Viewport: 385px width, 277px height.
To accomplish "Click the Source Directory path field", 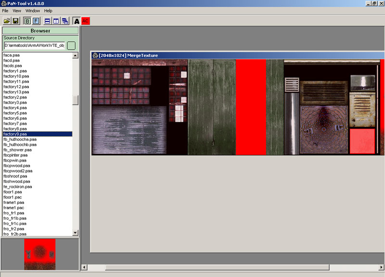I will [34, 45].
